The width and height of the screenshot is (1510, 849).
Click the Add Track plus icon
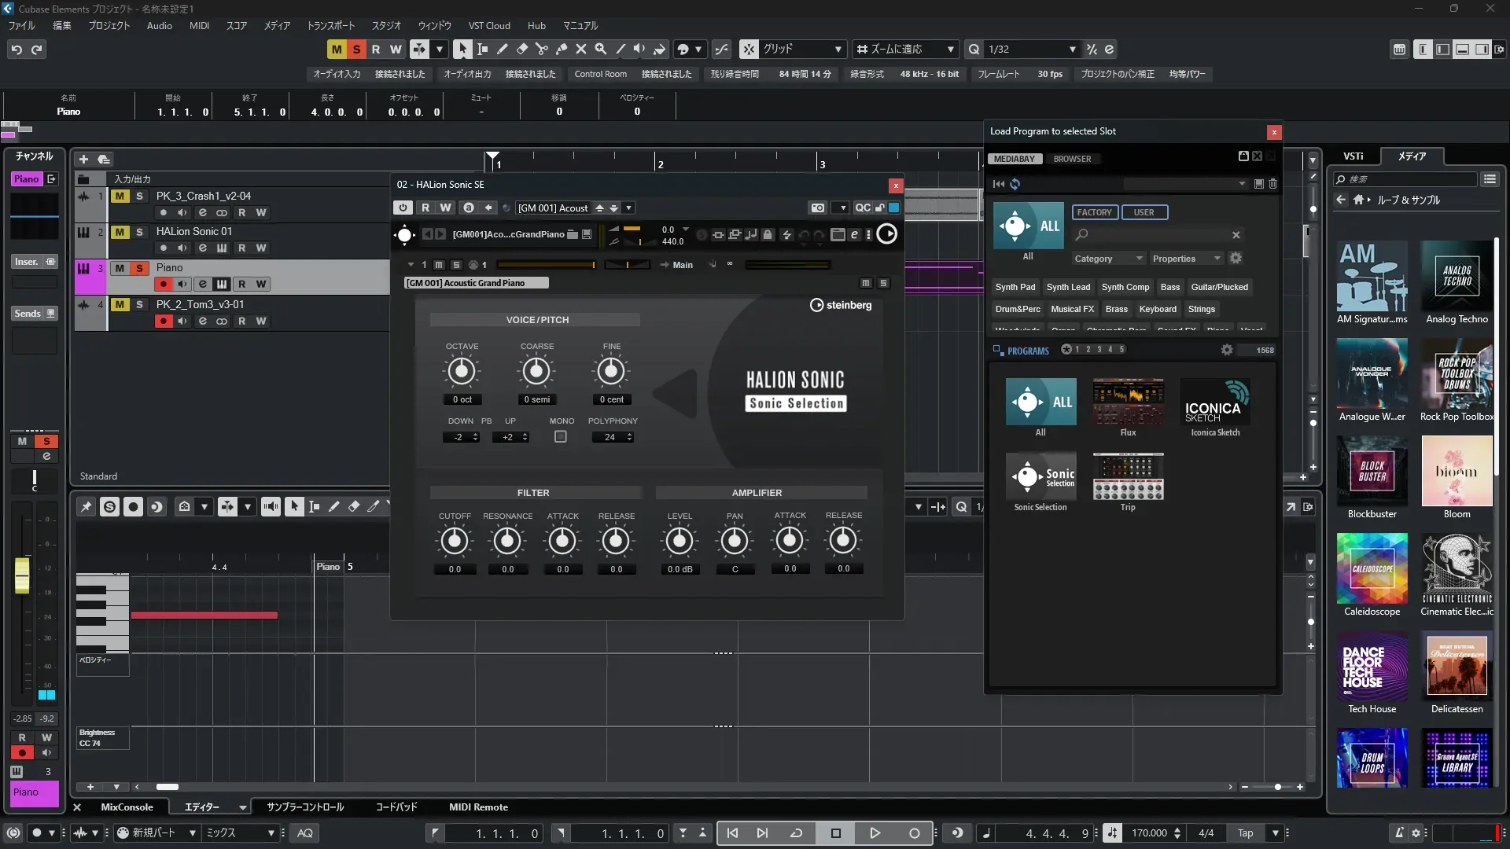pos(83,159)
